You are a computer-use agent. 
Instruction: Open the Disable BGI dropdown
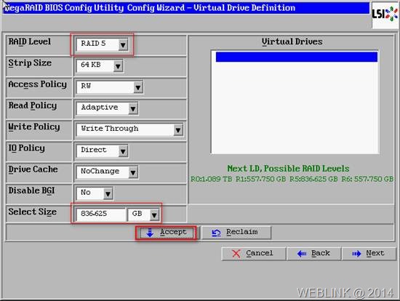click(x=108, y=194)
